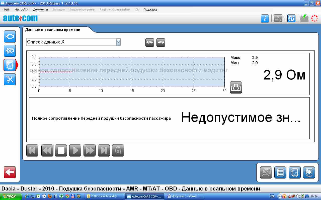This screenshot has height=200, width=321.
Task: Open the blue information icon
Action: tap(265, 18)
